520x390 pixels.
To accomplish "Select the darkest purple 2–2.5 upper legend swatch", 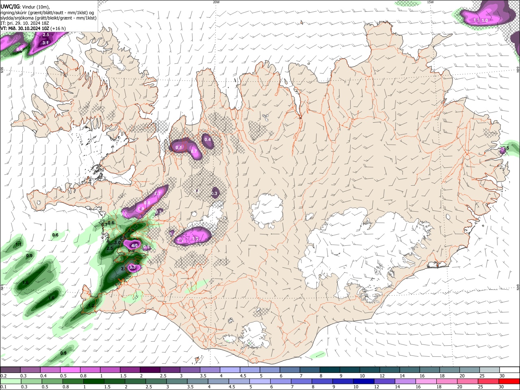I will tap(150, 370).
